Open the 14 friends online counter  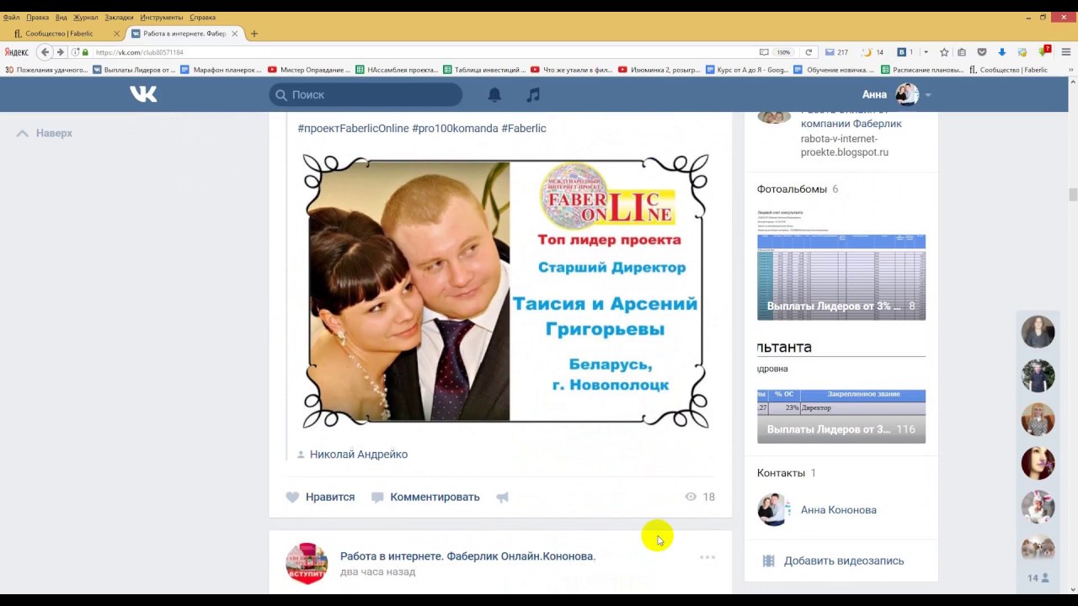(1038, 578)
